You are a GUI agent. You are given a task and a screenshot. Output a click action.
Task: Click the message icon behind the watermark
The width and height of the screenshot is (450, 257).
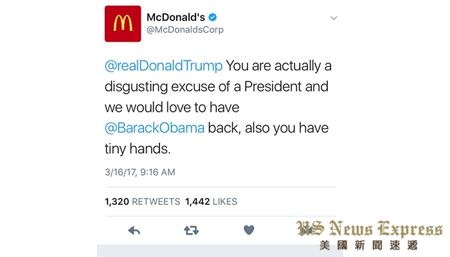pyautogui.click(x=306, y=230)
